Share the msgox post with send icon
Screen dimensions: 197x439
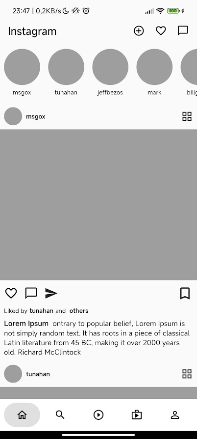click(x=51, y=293)
